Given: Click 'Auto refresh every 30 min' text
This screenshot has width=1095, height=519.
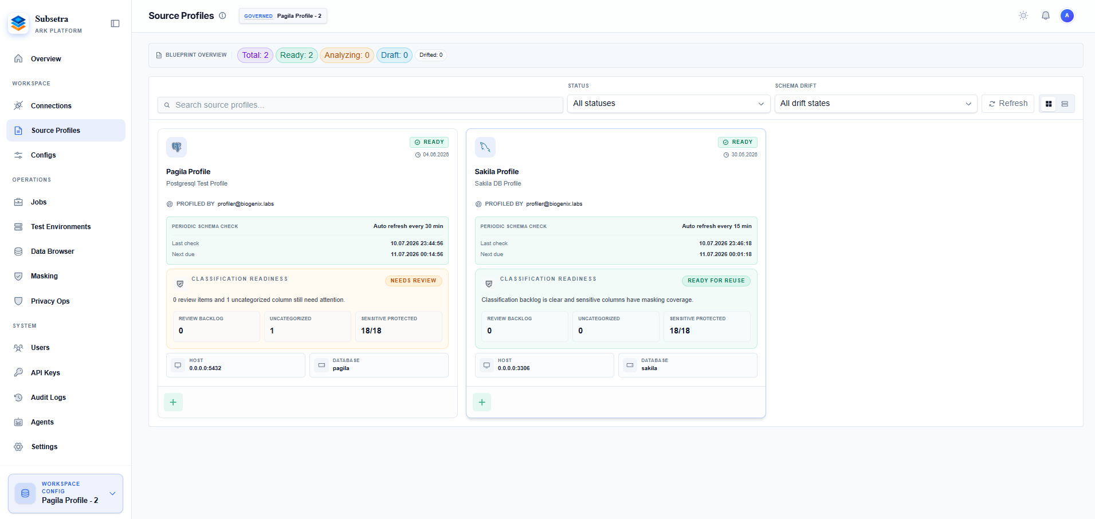Looking at the screenshot, I should click(408, 226).
